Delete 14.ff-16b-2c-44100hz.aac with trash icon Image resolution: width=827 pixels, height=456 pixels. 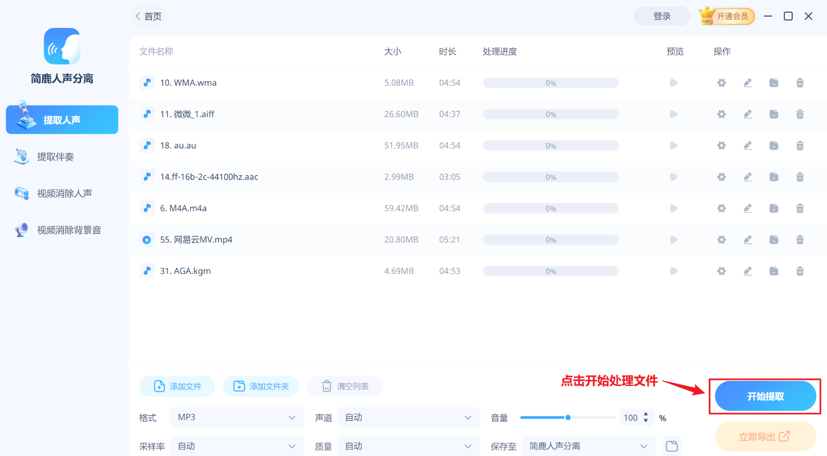(x=800, y=177)
